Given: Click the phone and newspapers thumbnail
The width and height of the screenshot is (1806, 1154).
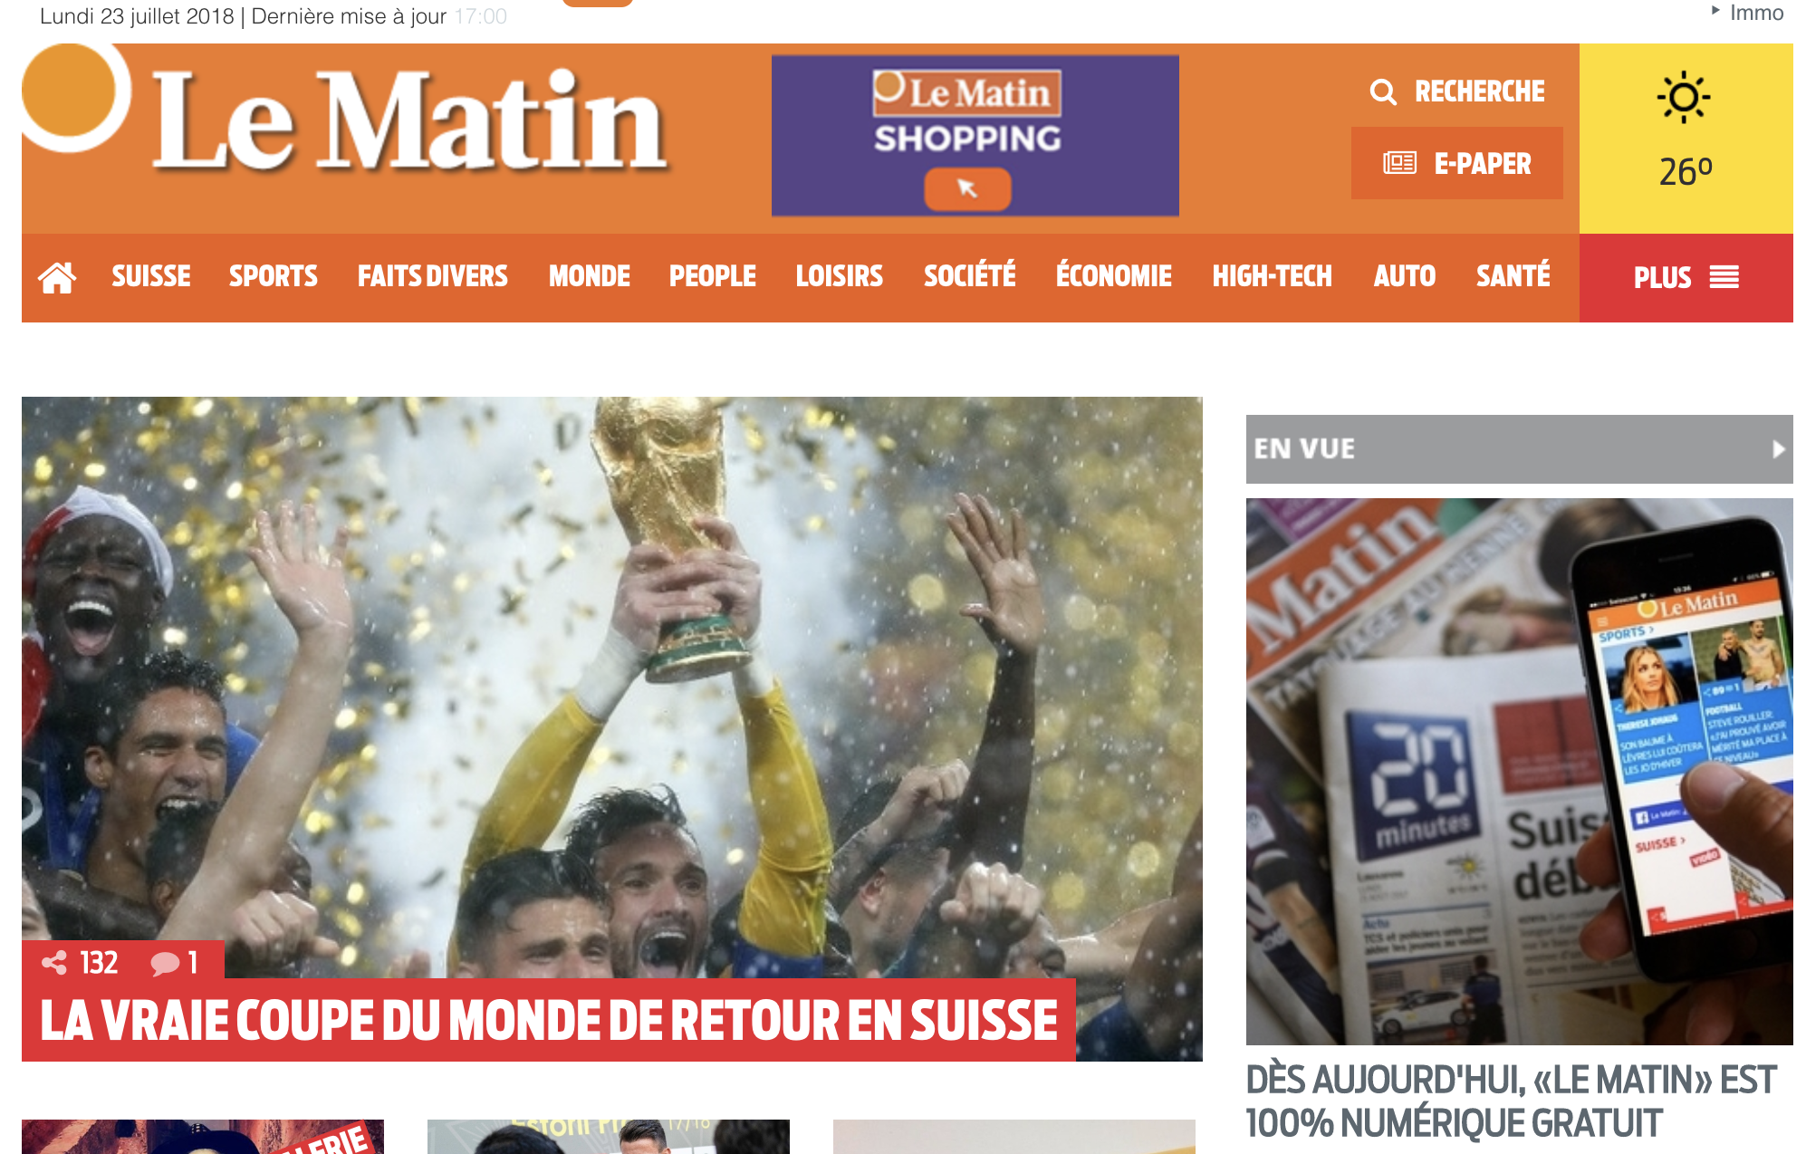Looking at the screenshot, I should [x=1520, y=772].
